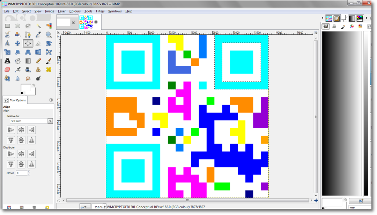Swap foreground and background colours arrow
This screenshot has height=215, width=377.
tap(34, 85)
